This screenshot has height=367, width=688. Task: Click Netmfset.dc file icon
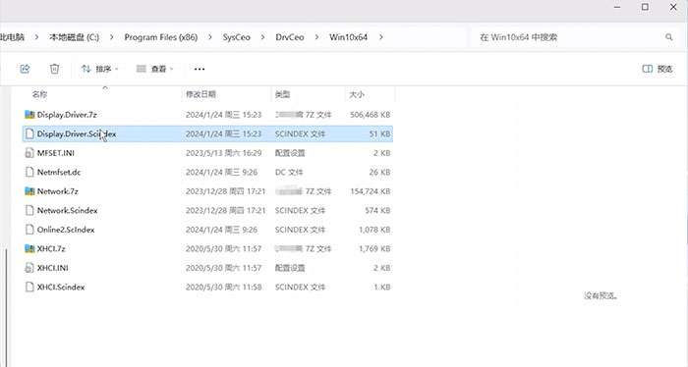pyautogui.click(x=29, y=172)
